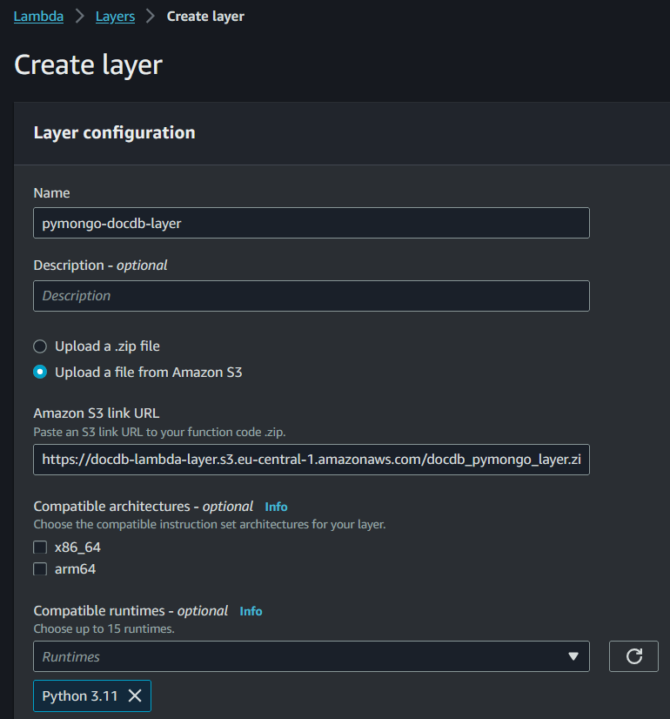The height and width of the screenshot is (719, 670).
Task: Click the Python 3.11 token label
Action: (x=80, y=696)
